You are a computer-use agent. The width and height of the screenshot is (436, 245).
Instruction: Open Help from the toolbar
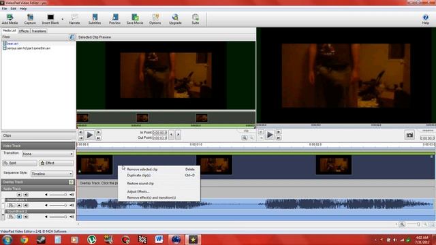[x=425, y=19]
